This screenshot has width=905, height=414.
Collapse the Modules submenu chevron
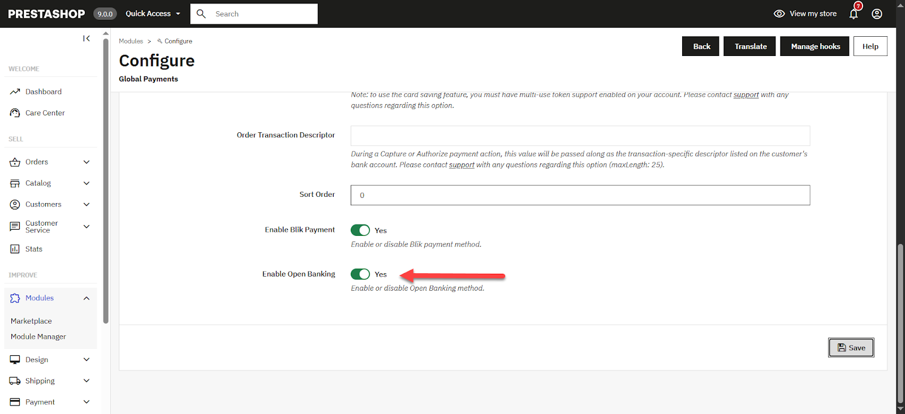[87, 298]
